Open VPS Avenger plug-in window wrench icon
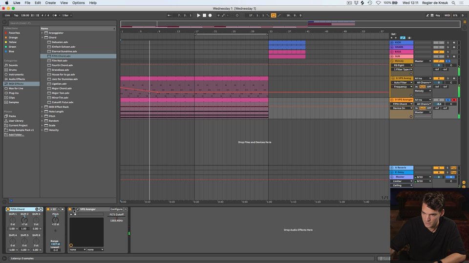The width and height of the screenshot is (469, 263). 78,209
